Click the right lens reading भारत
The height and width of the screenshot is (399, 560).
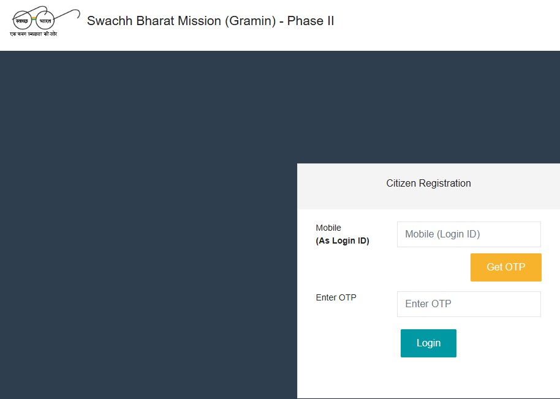(45, 21)
